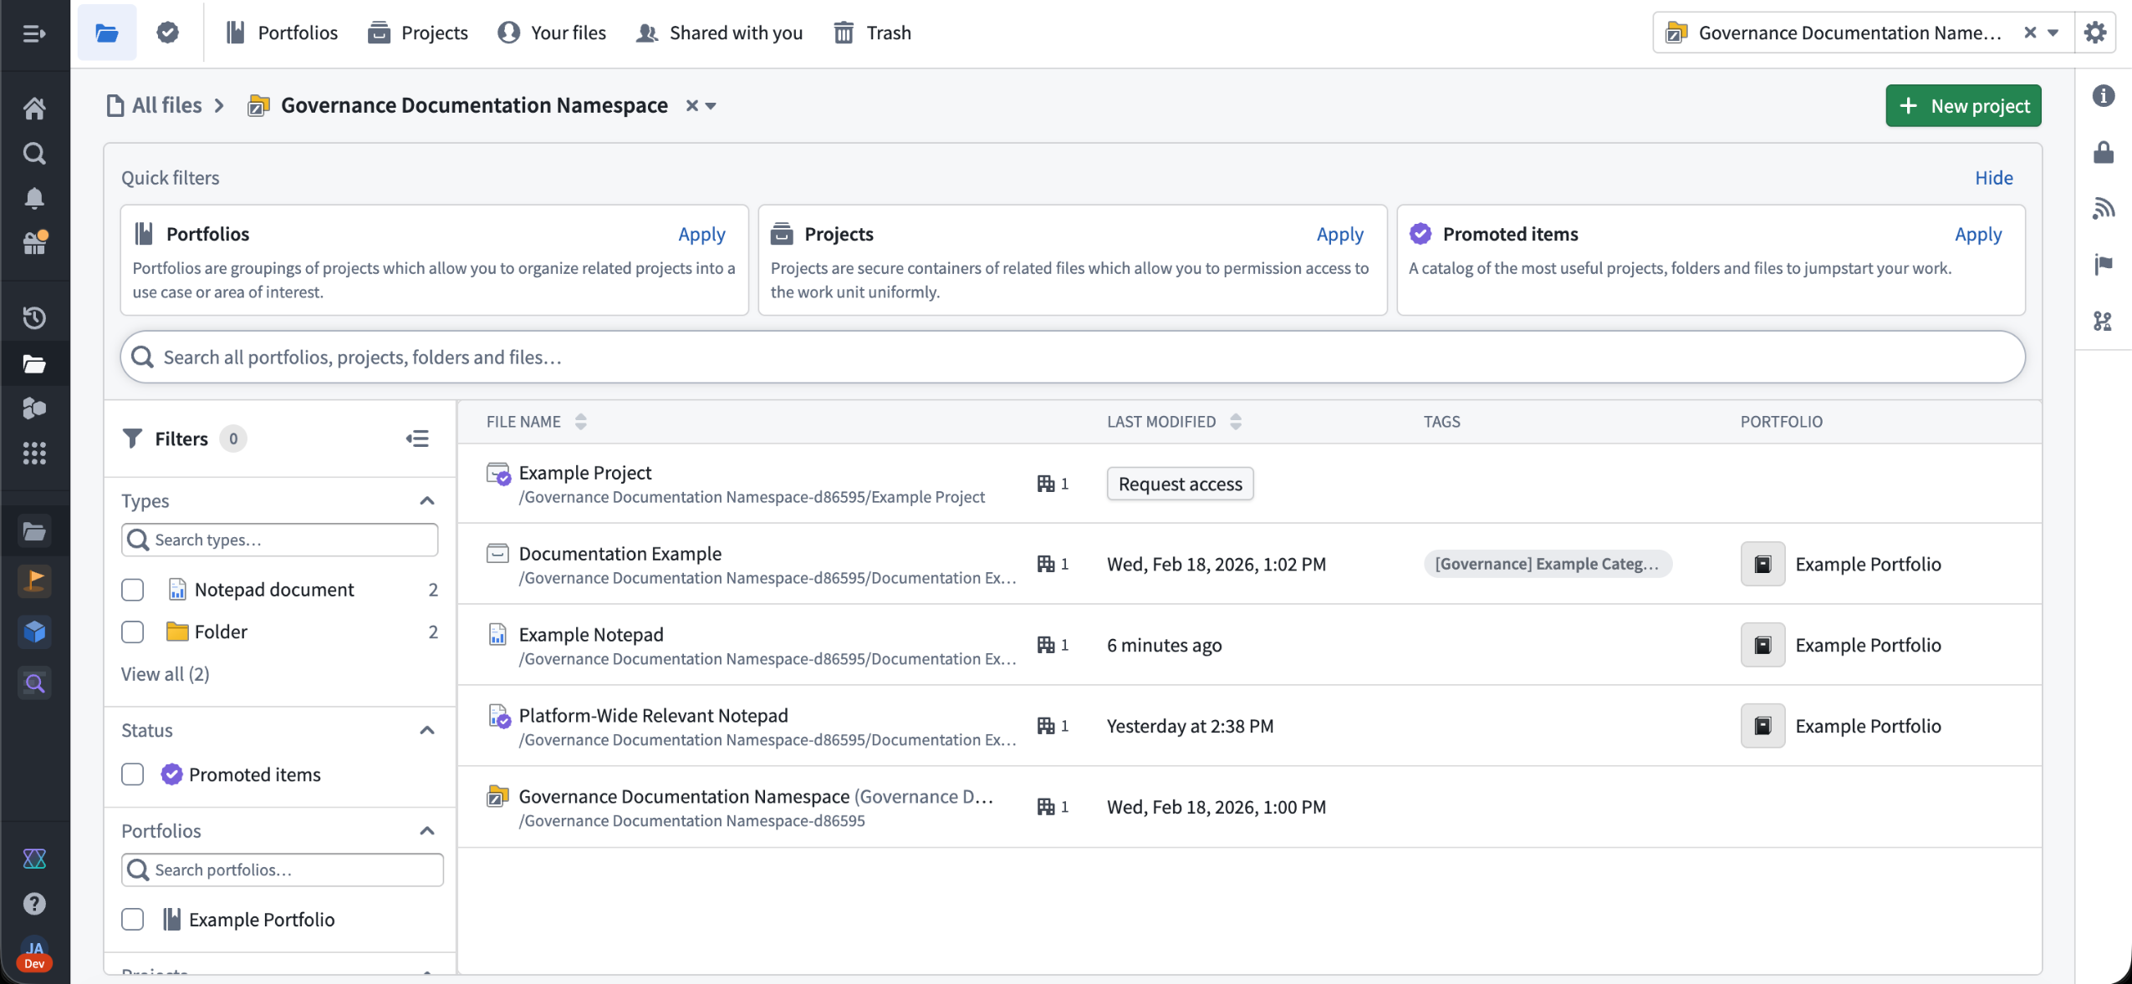Check the Example Portfolio filter checkbox
Viewport: 2132px width, 984px height.
coord(132,919)
